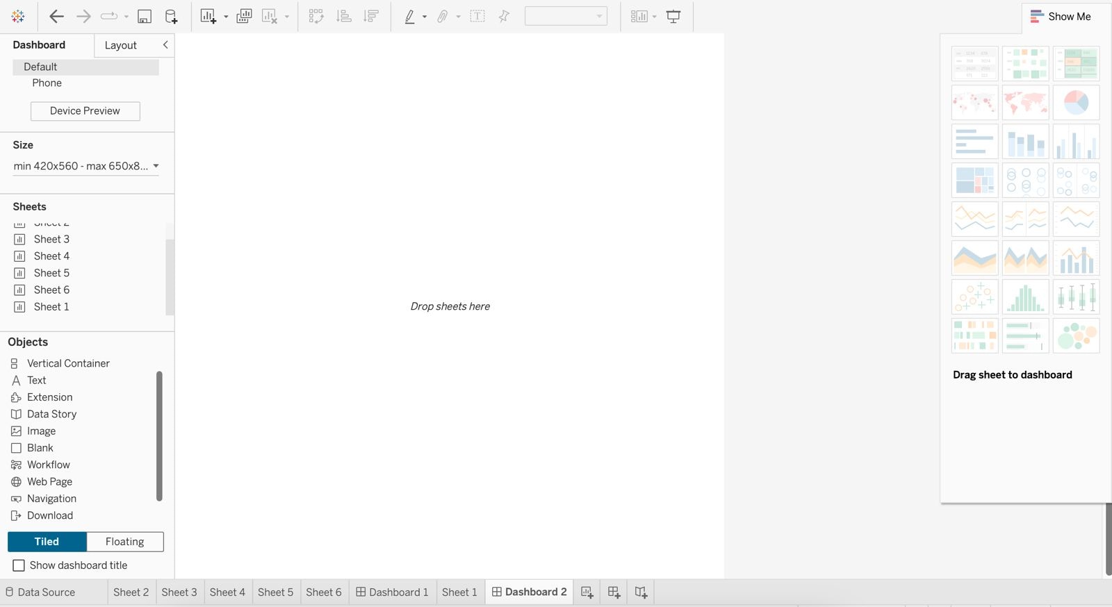This screenshot has width=1112, height=607.
Task: Click the Highlight pen icon
Action: click(409, 16)
